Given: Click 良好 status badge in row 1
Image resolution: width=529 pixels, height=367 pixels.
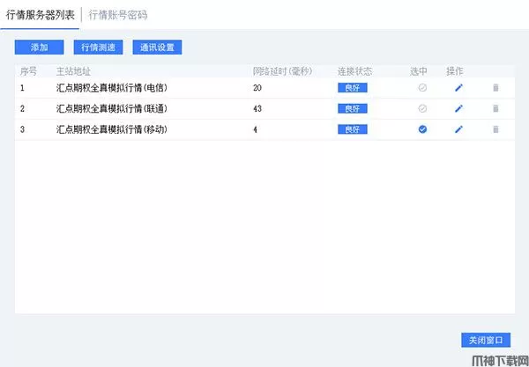Looking at the screenshot, I should point(353,88).
